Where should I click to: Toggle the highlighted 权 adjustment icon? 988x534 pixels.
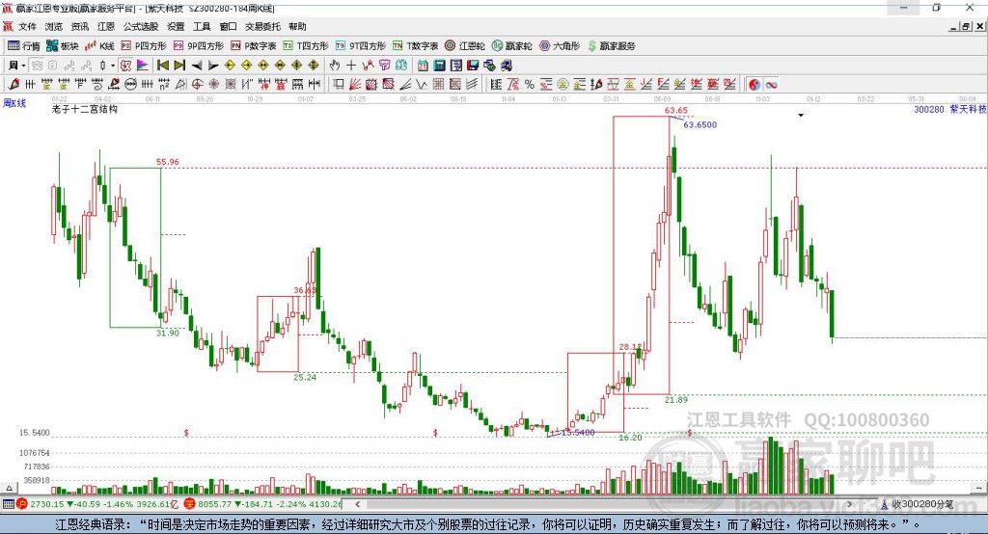126,66
